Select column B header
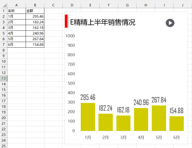 [35, 5]
